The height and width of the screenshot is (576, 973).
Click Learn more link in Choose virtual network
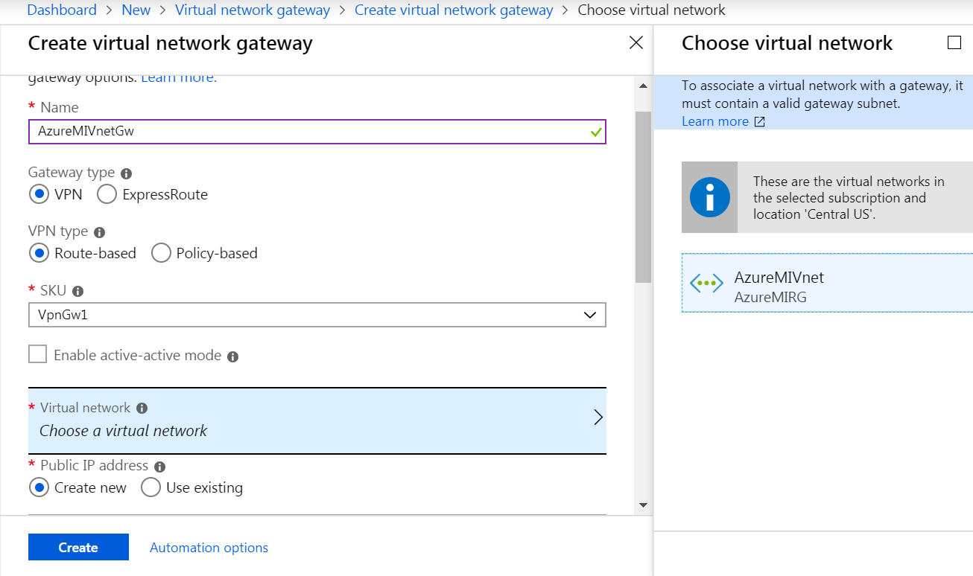[715, 121]
